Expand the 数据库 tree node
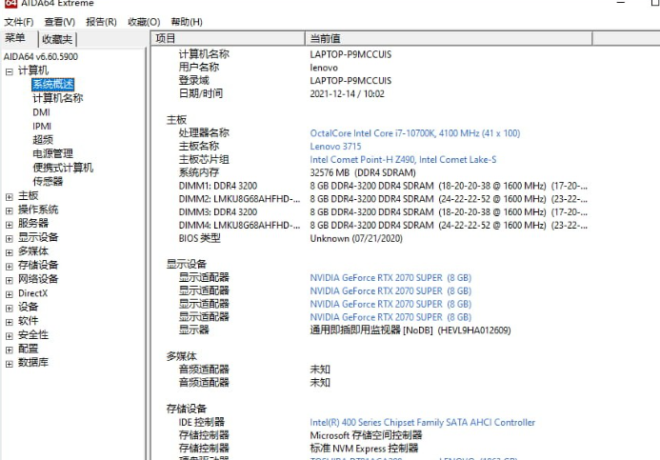660x460 pixels. point(10,363)
